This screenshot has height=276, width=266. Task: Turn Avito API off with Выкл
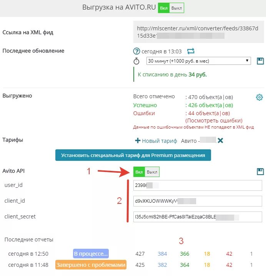coord(152,172)
